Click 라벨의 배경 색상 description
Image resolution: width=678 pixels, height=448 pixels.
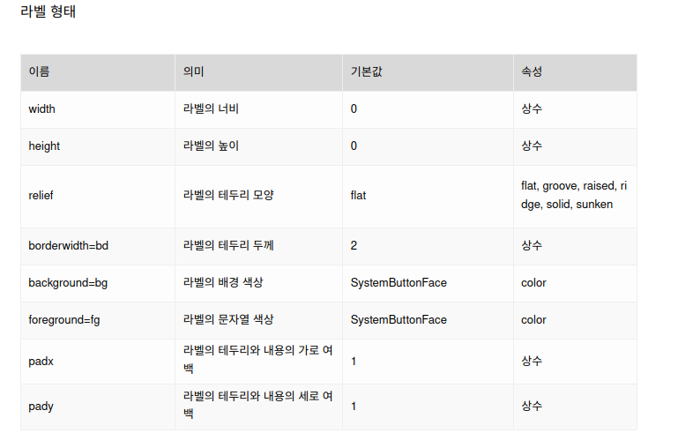click(x=223, y=283)
